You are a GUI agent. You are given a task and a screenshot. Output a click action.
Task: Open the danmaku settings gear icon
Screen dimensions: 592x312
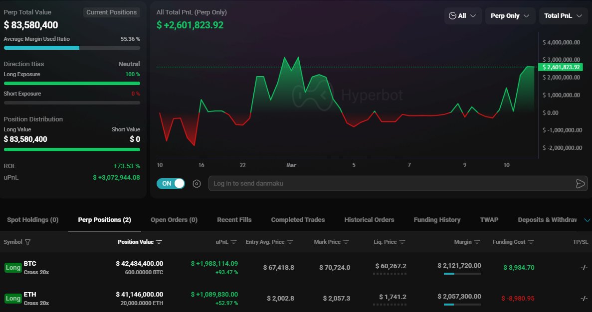pos(197,184)
